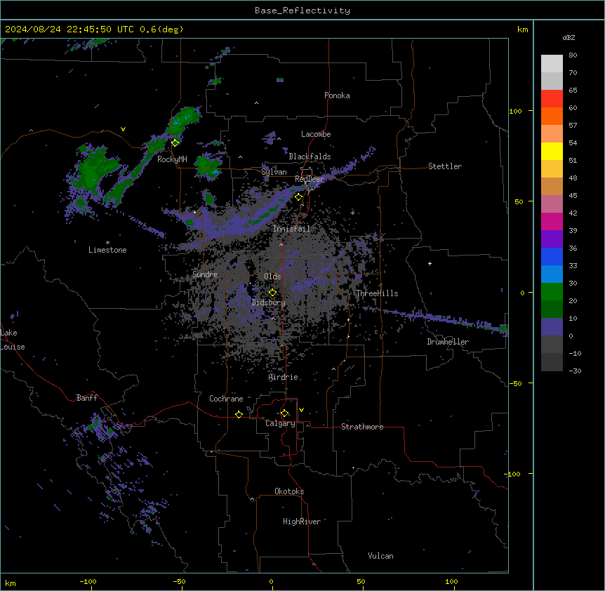
Task: Select the Olds town label
Action: [x=272, y=277]
